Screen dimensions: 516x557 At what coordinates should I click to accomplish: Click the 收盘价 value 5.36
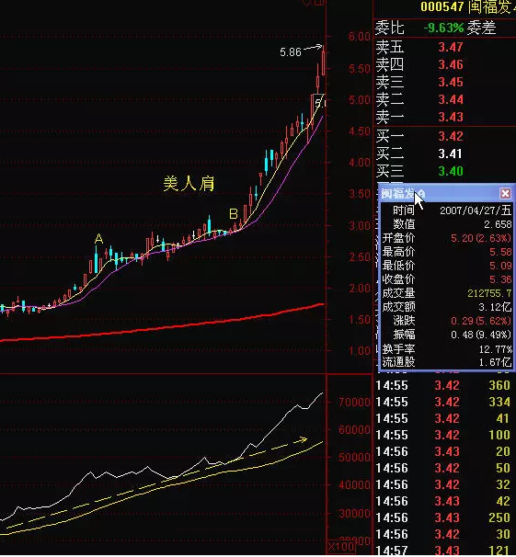500,279
